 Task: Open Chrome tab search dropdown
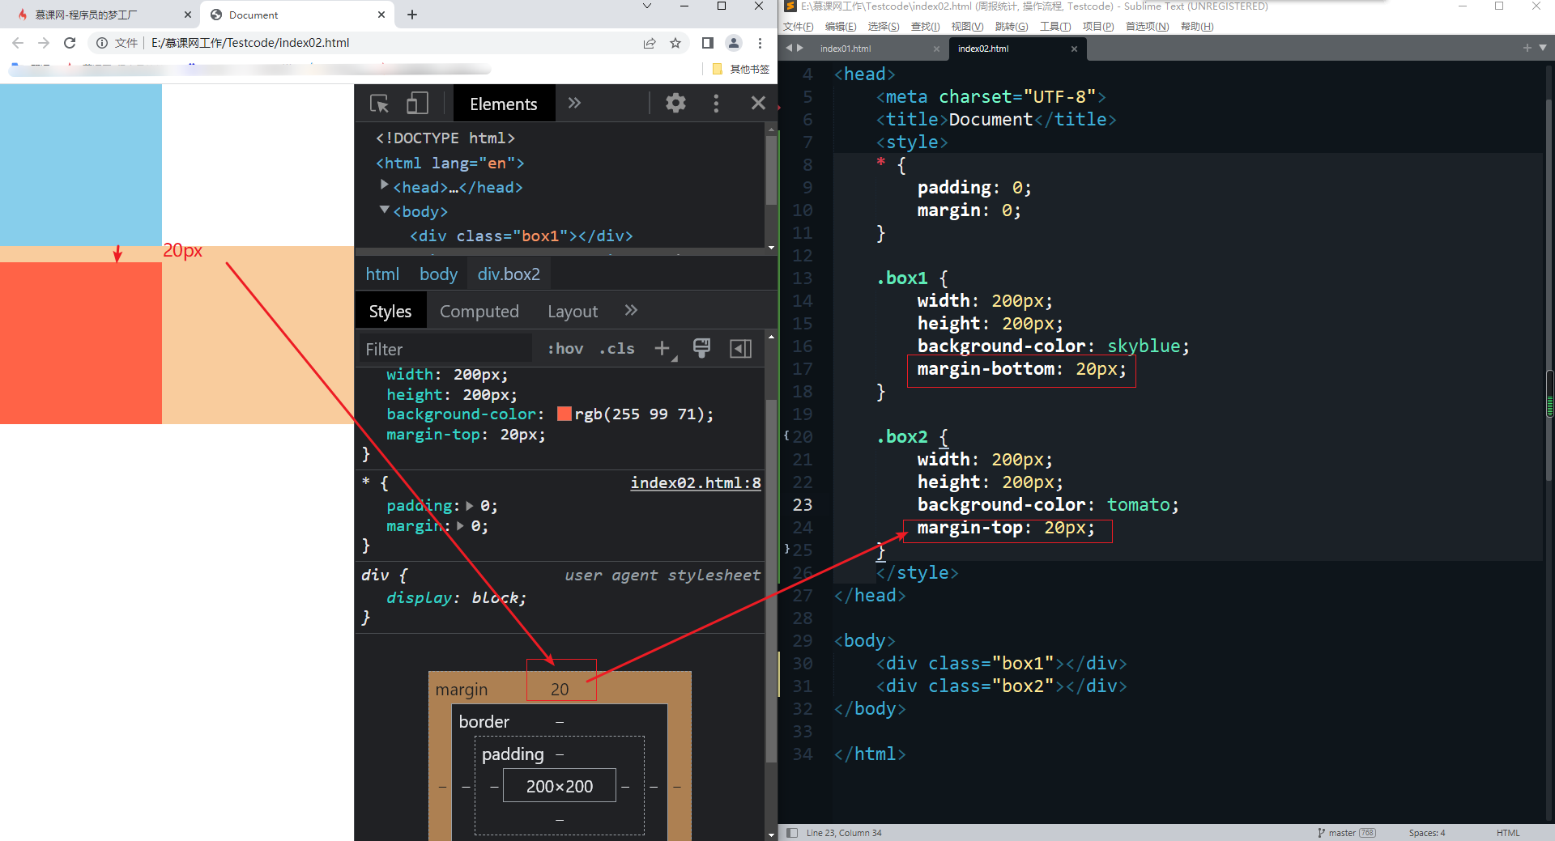click(x=647, y=6)
